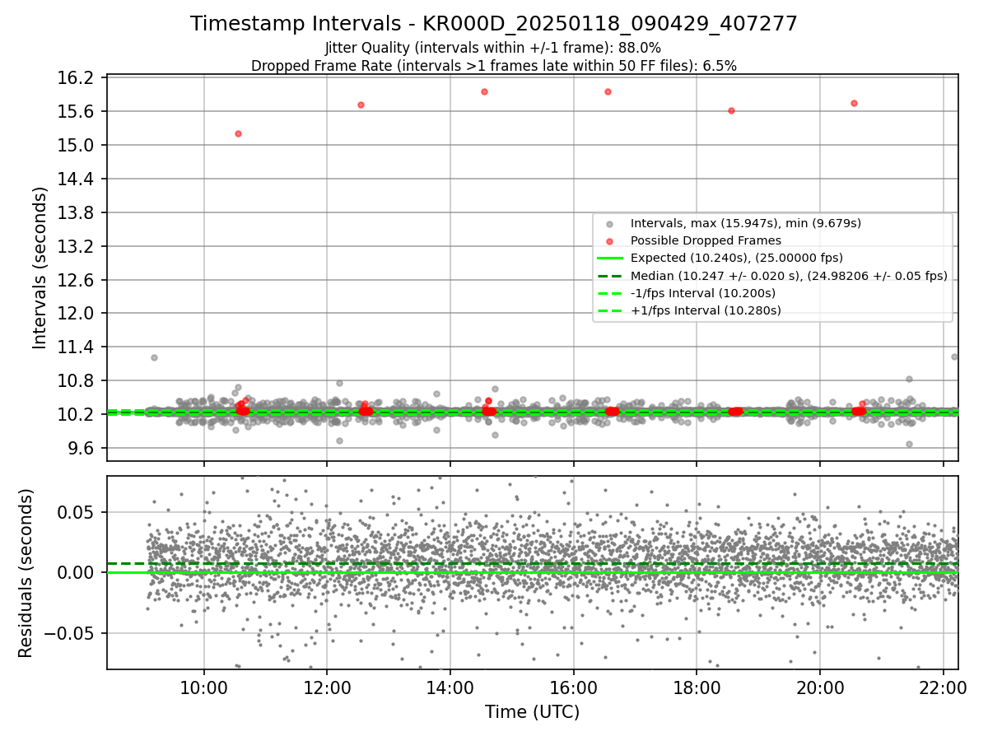
Task: Click the 'Intervals (seconds)' y-axis label
Action: (40, 268)
